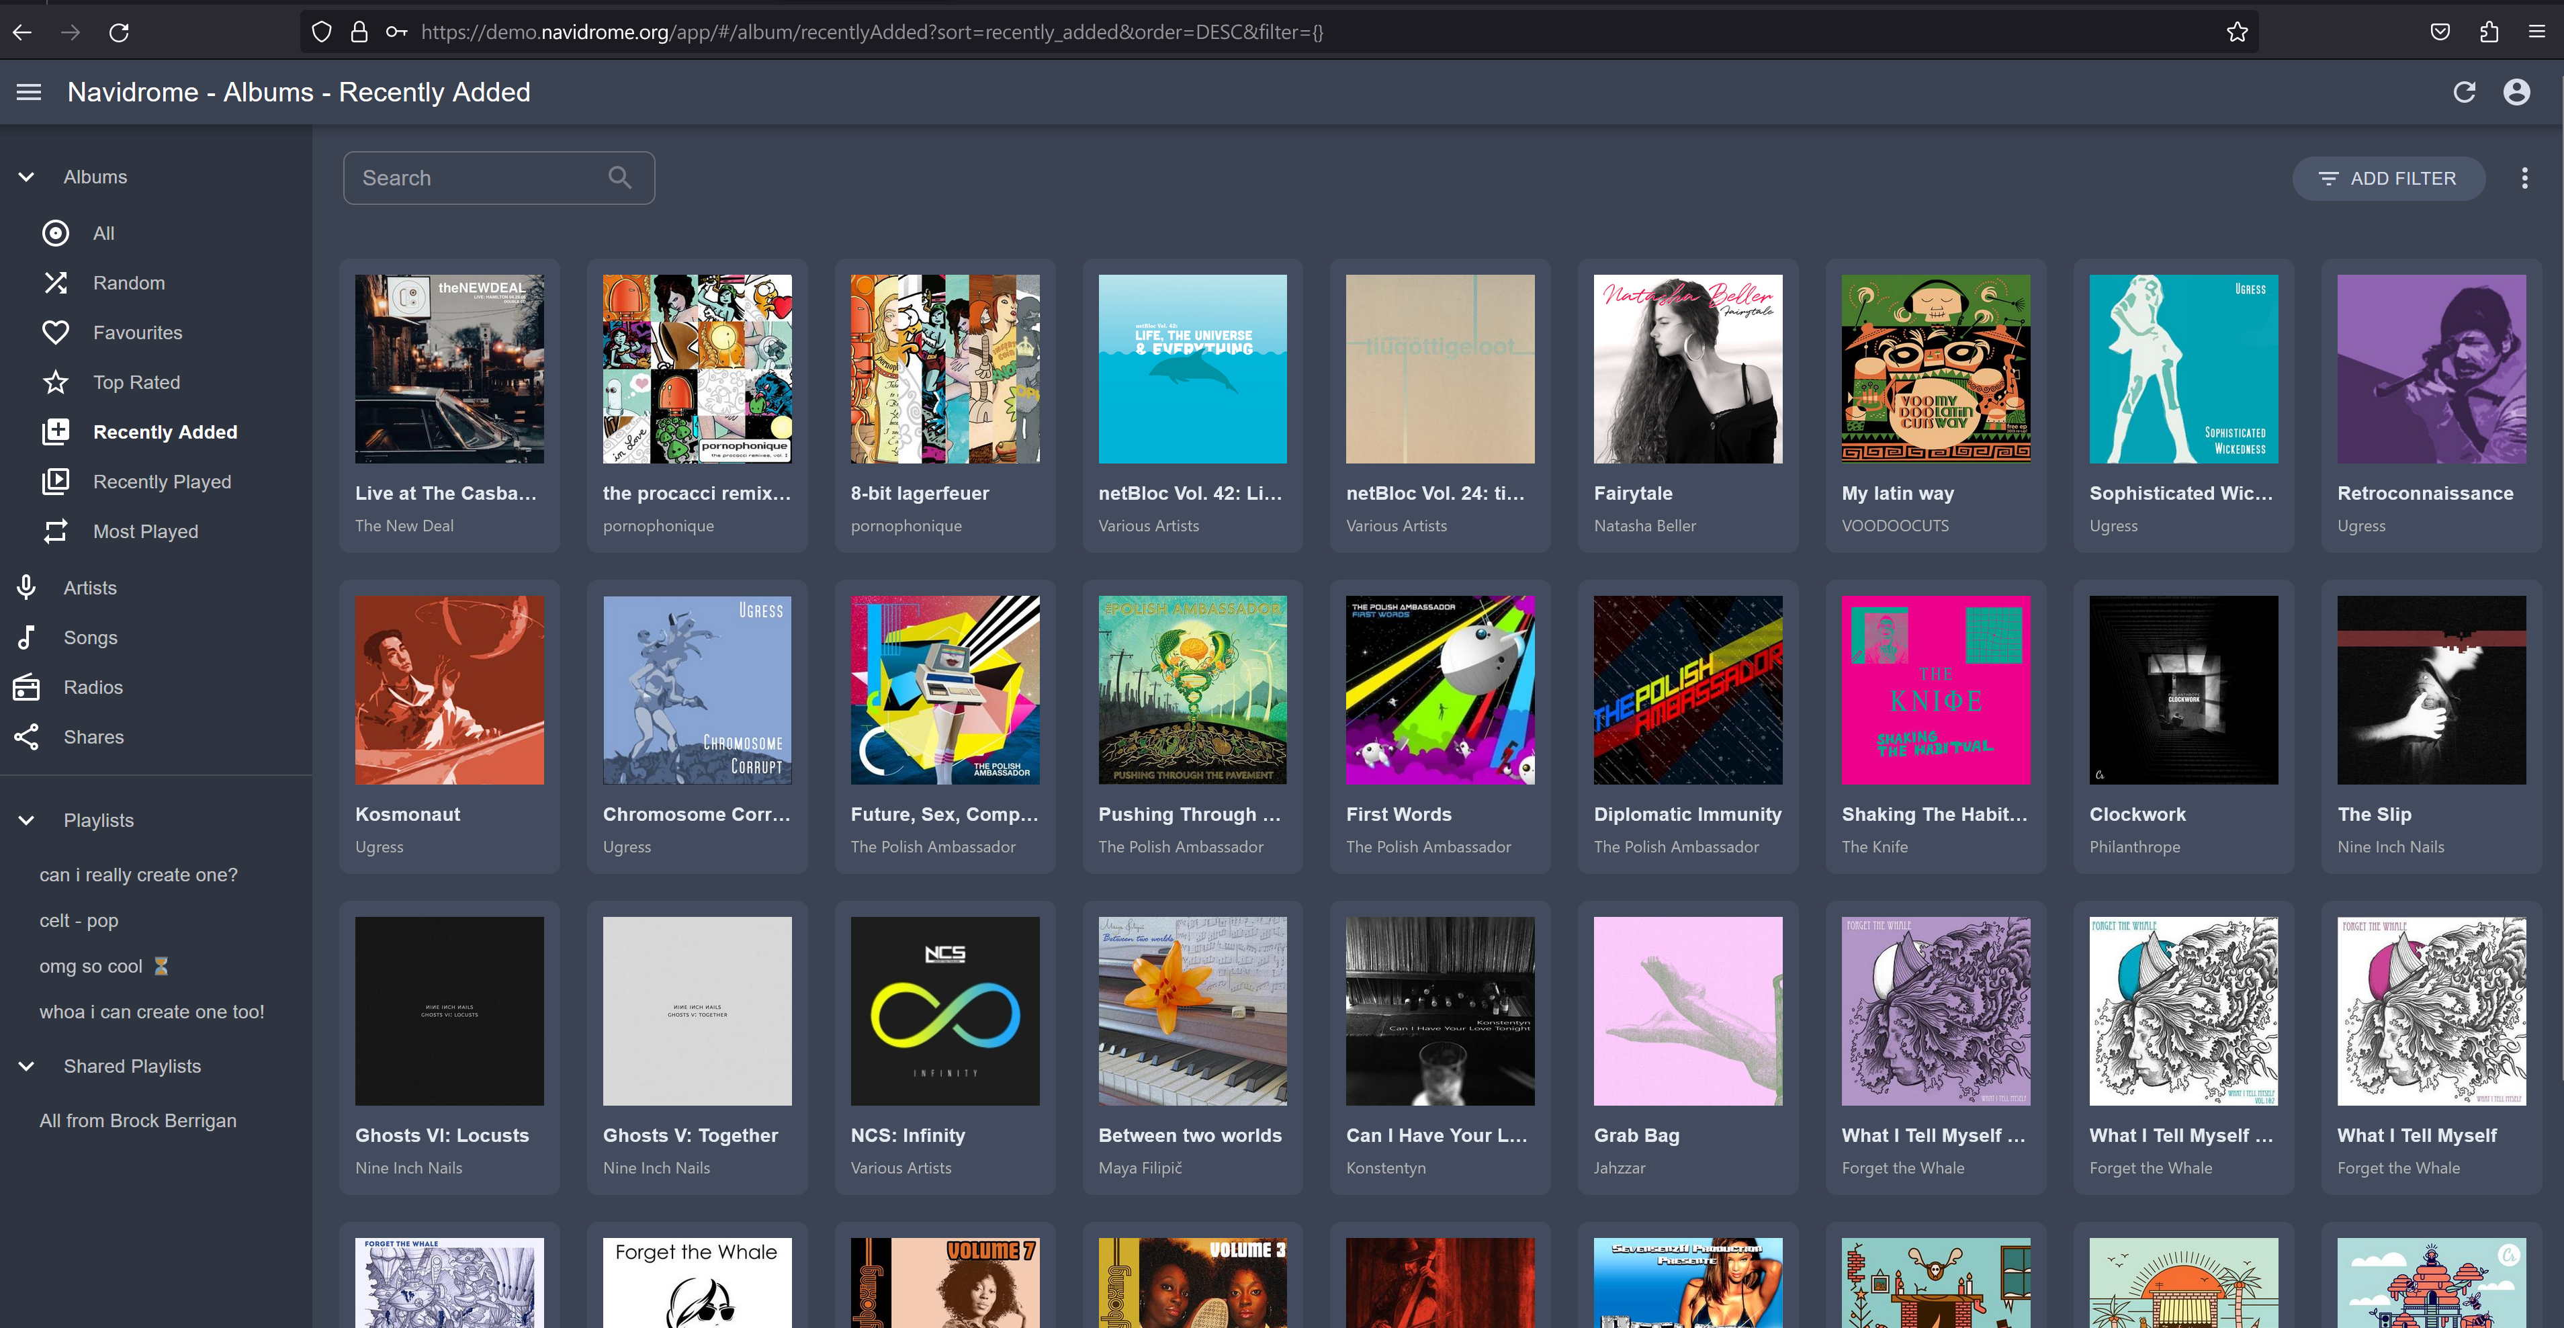Image resolution: width=2564 pixels, height=1328 pixels.
Task: Open the user profile icon
Action: [x=2516, y=91]
